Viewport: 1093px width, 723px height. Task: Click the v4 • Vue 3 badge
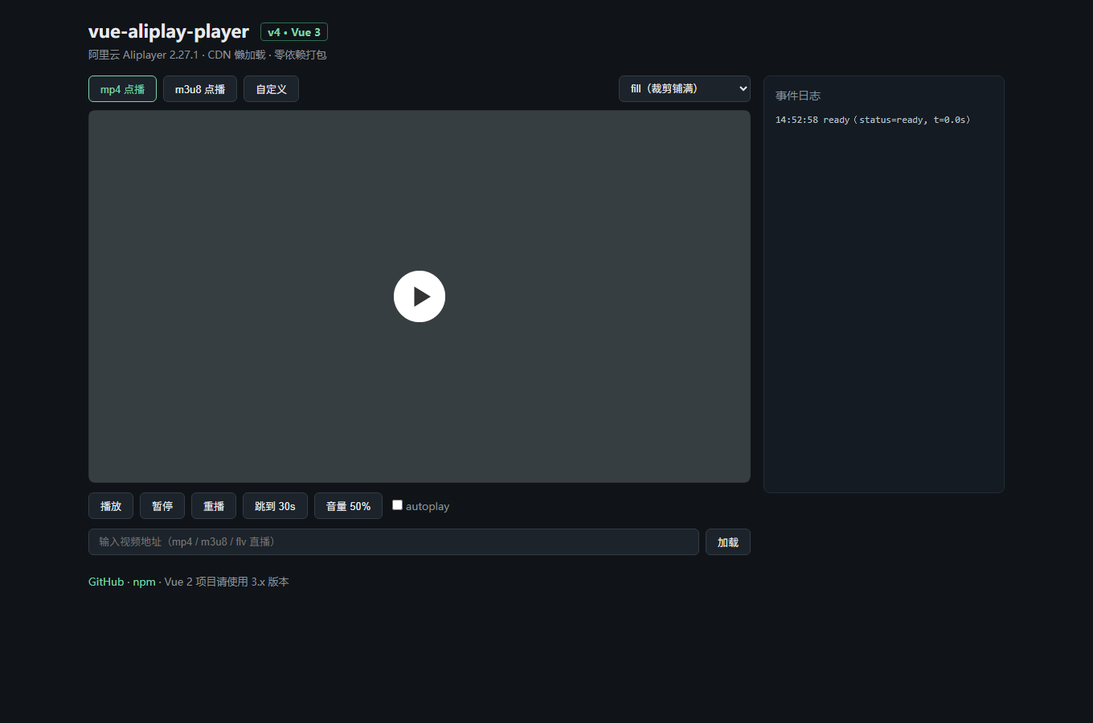(294, 32)
